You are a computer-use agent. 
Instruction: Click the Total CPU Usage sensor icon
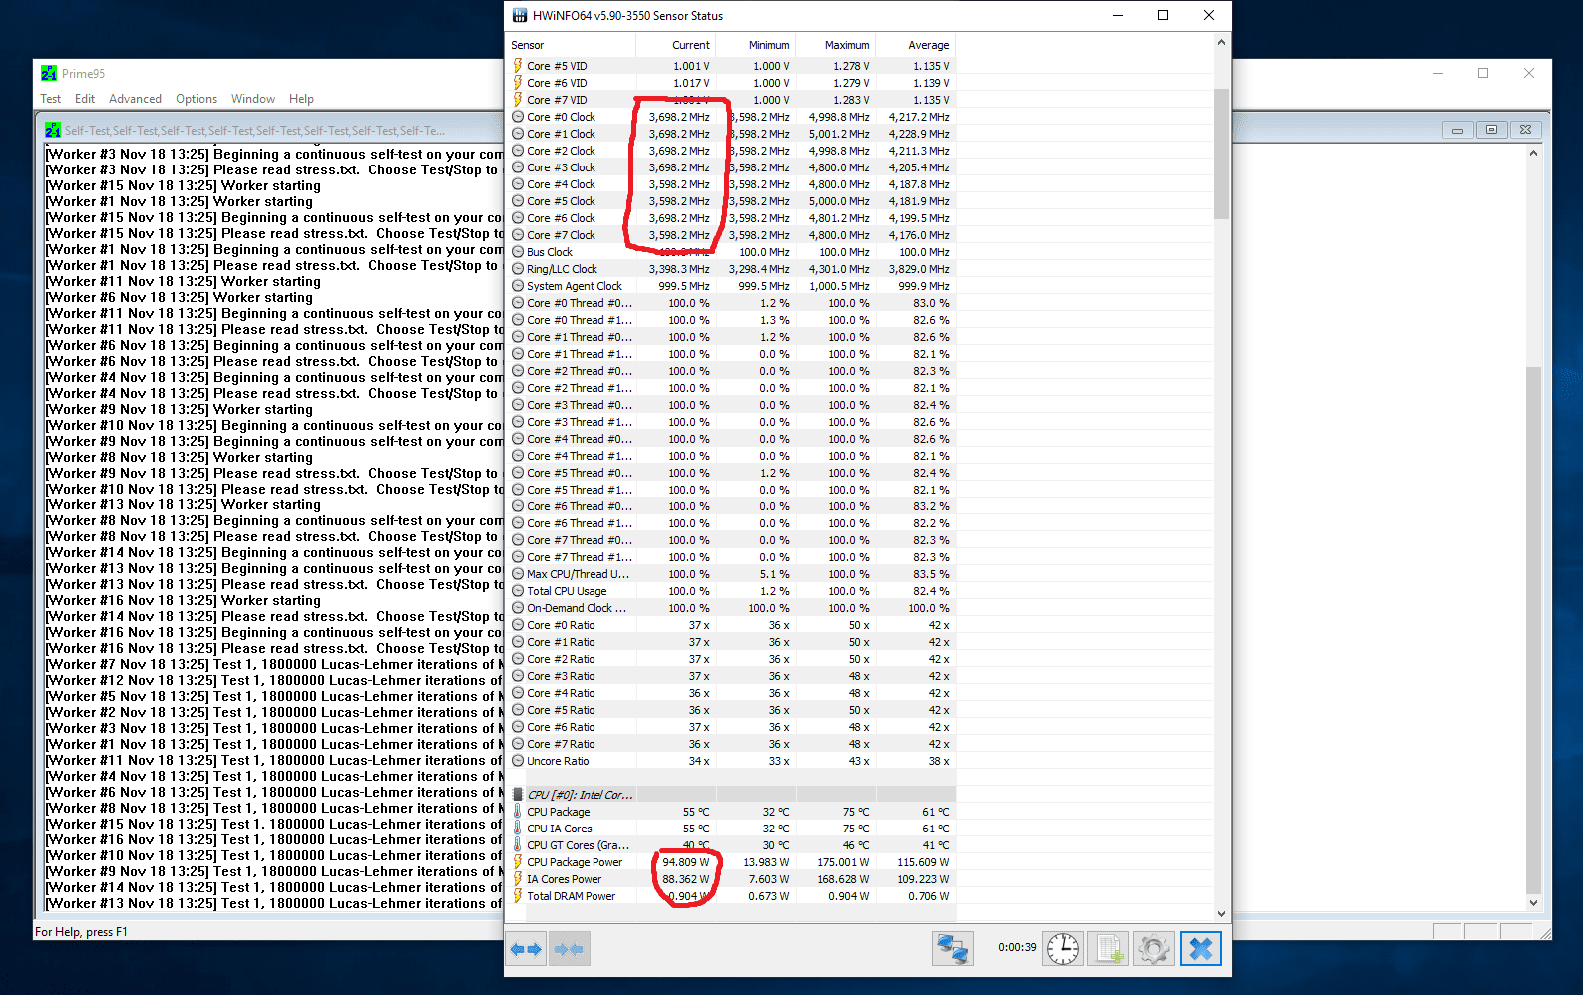pyautogui.click(x=518, y=591)
